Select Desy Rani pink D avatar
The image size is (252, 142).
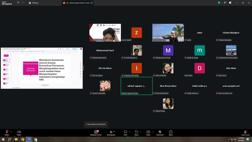[x=200, y=68]
